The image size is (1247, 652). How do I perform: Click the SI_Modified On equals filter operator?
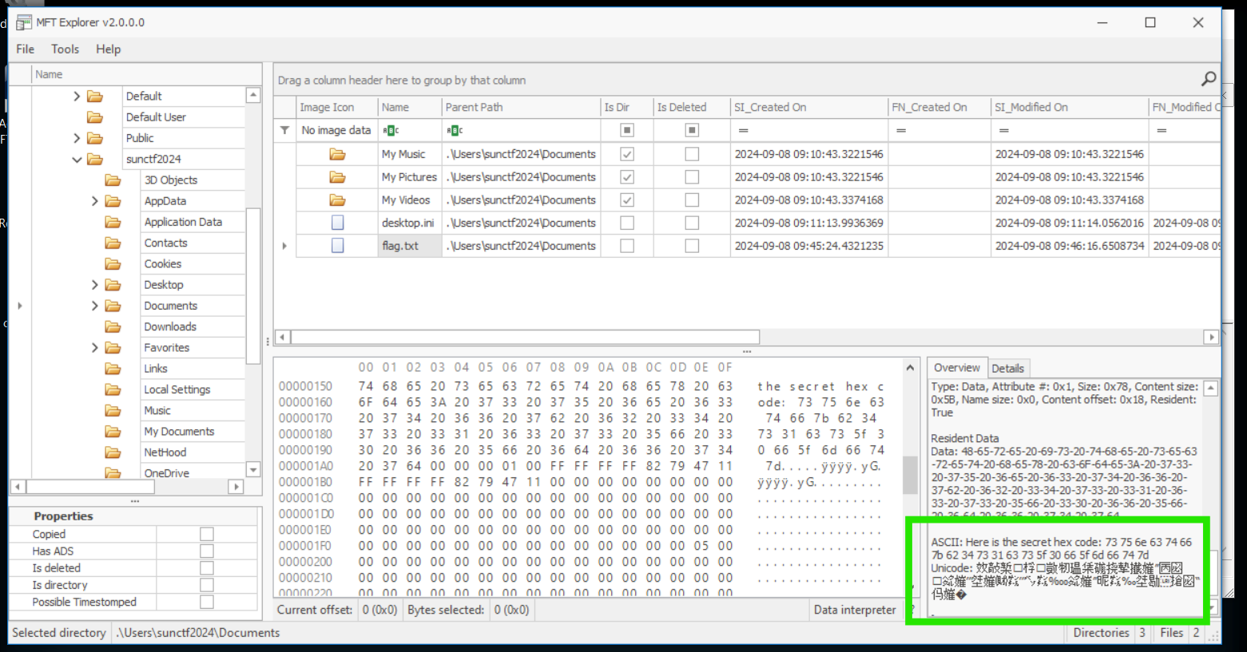click(x=1004, y=130)
